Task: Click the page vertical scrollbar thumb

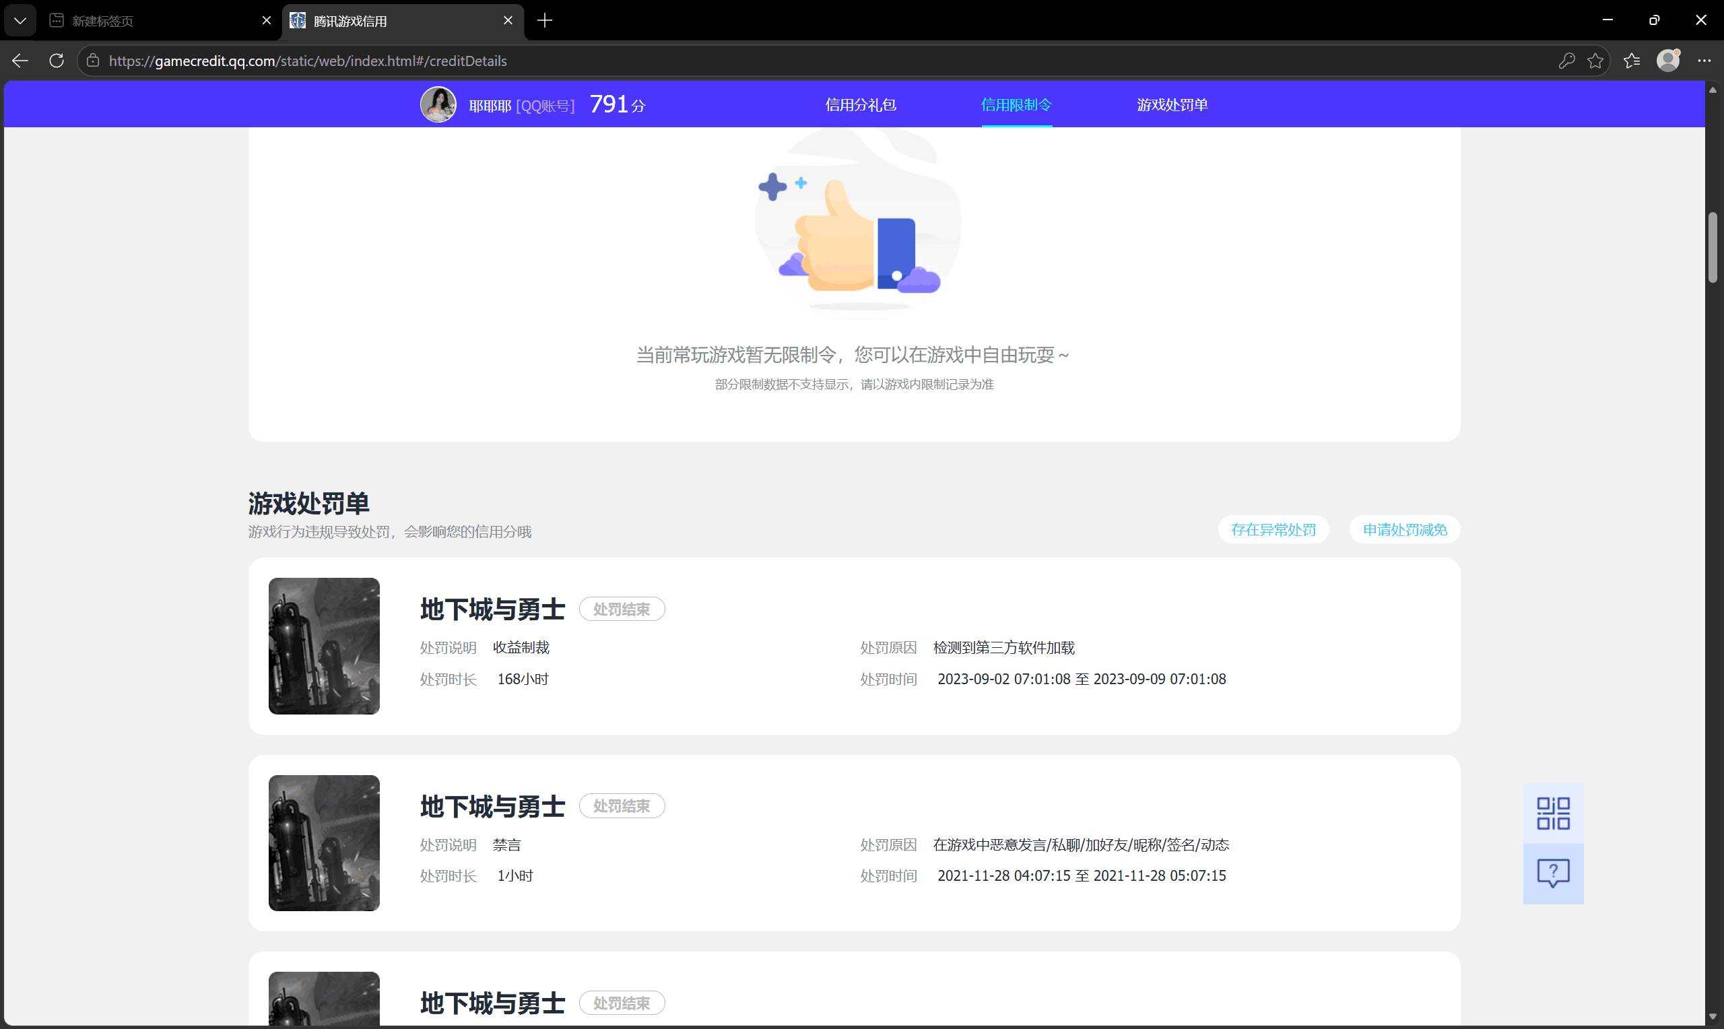Action: pyautogui.click(x=1713, y=248)
